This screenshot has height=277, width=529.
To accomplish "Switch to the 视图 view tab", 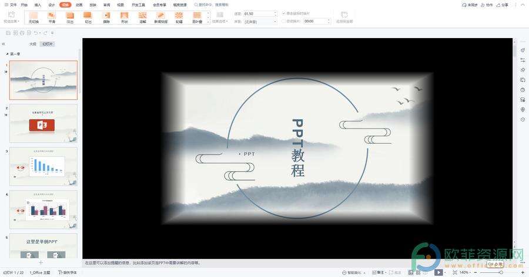I will [x=120, y=5].
